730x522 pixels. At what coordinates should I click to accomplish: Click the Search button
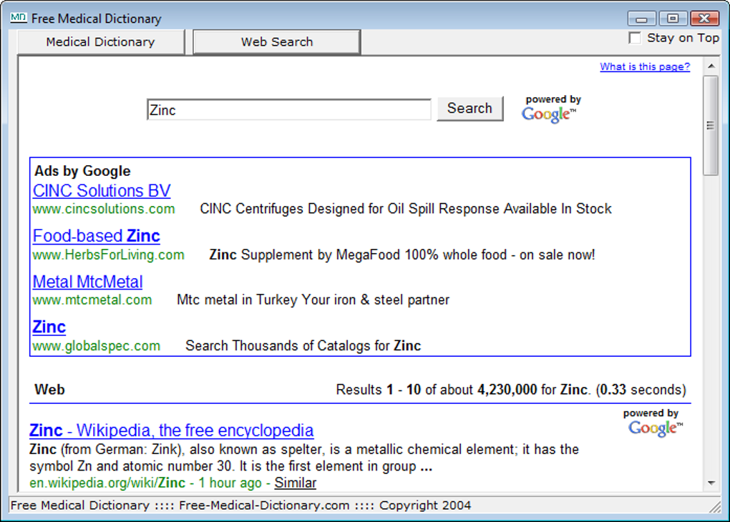(469, 109)
